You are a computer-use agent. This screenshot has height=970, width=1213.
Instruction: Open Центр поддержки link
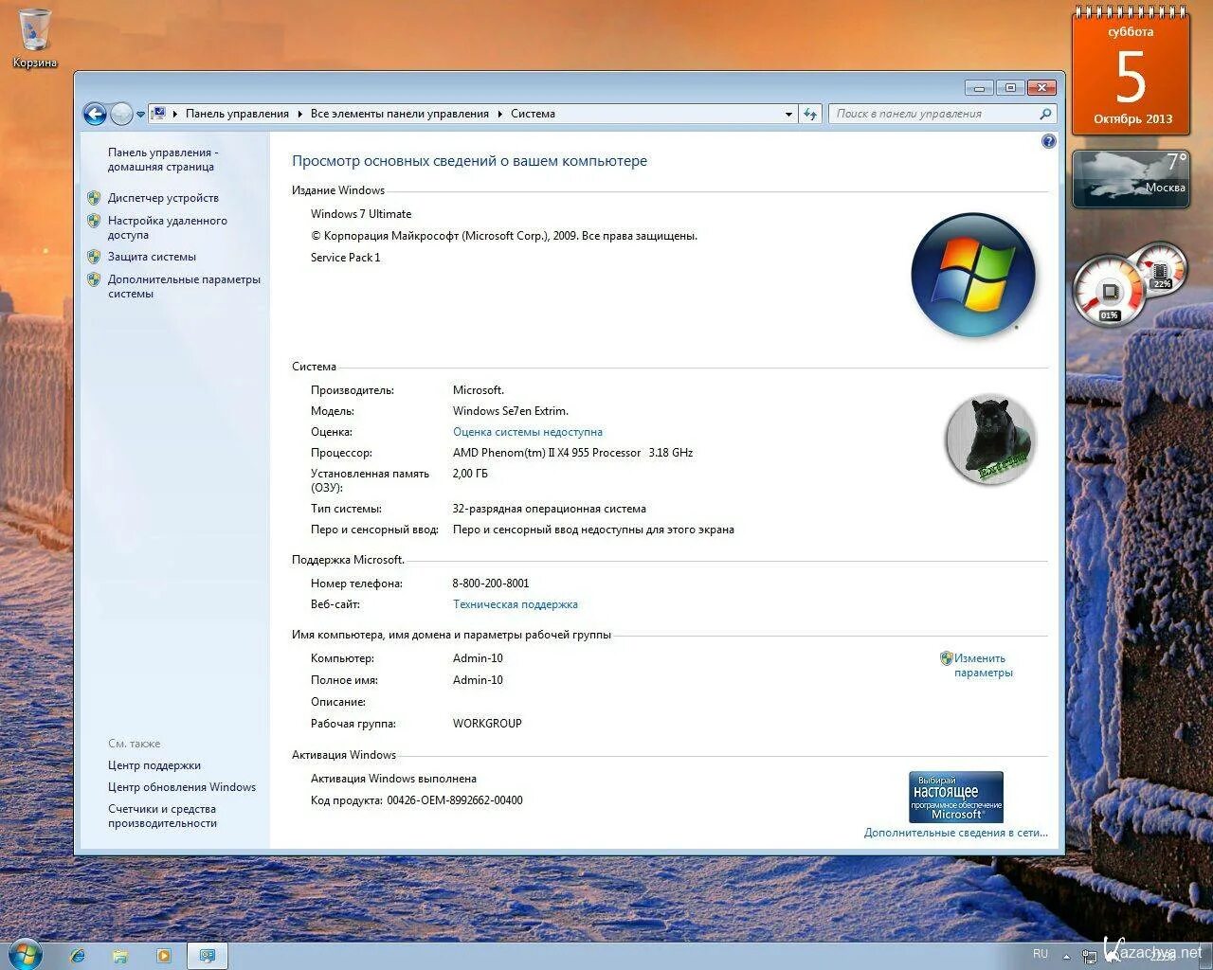click(154, 765)
